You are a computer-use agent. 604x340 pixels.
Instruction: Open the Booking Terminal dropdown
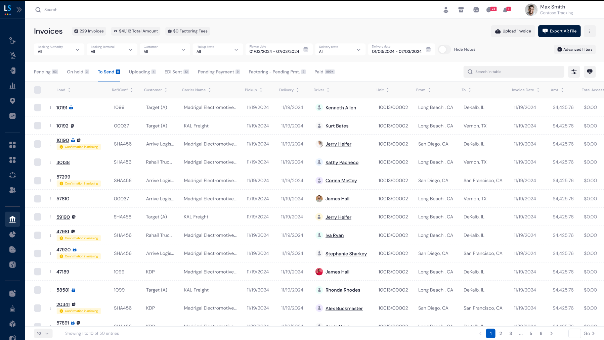pos(112,49)
